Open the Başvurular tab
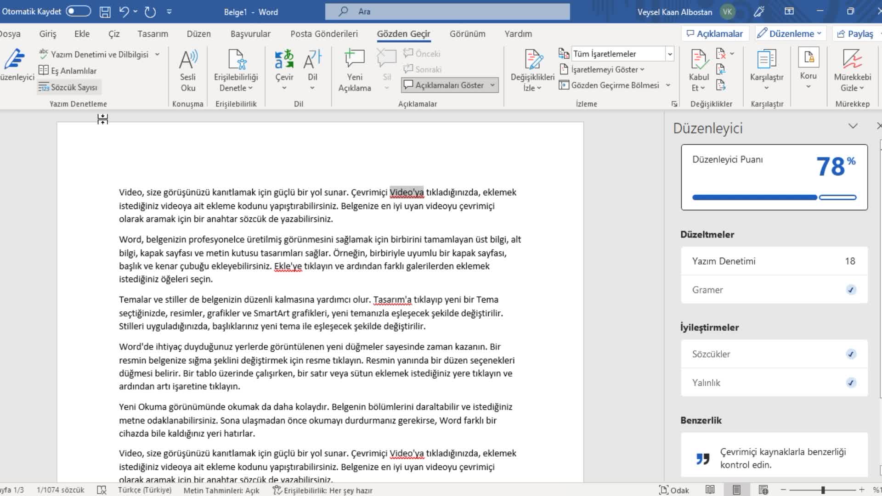This screenshot has width=882, height=496. 250,34
